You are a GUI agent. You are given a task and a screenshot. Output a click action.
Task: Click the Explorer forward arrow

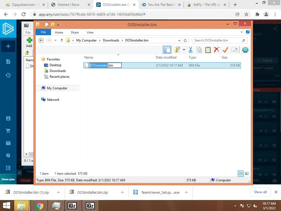[x=49, y=40]
